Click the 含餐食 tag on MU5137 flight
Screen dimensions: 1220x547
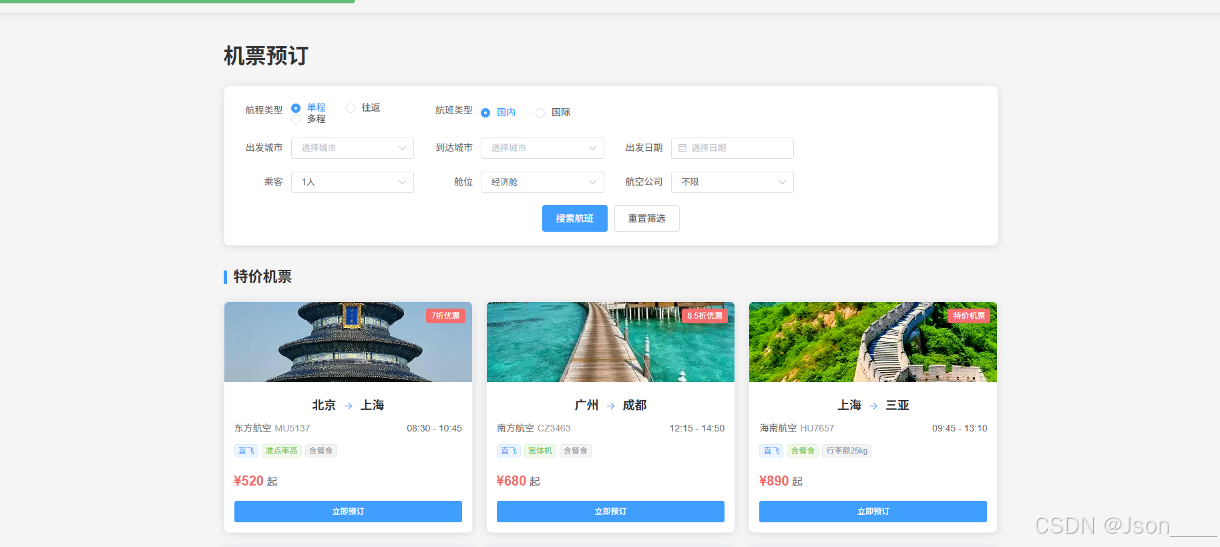pos(321,451)
